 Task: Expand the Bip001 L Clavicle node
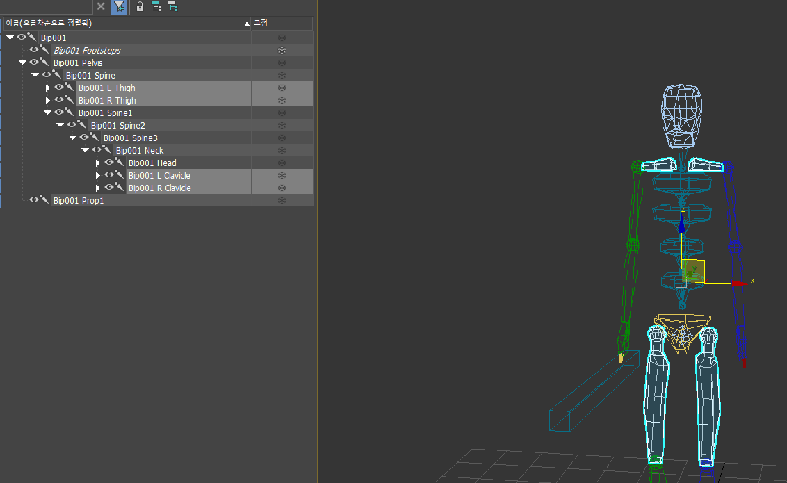pos(98,176)
